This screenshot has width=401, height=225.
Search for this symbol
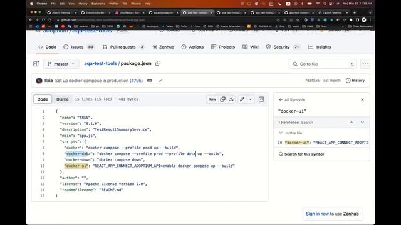(x=301, y=154)
